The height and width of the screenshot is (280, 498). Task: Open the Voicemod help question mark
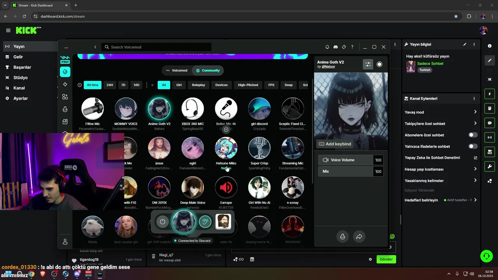[x=352, y=47]
